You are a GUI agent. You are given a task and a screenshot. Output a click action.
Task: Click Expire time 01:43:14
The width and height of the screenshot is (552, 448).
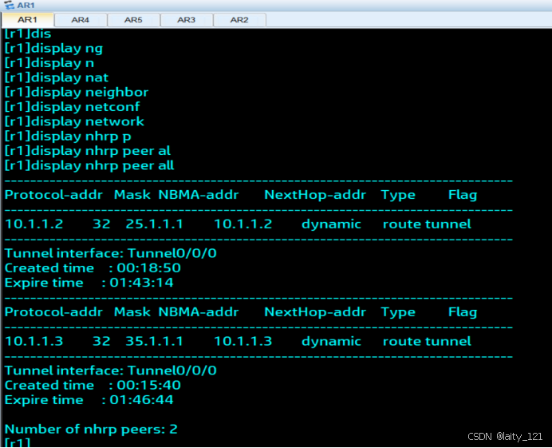point(141,283)
